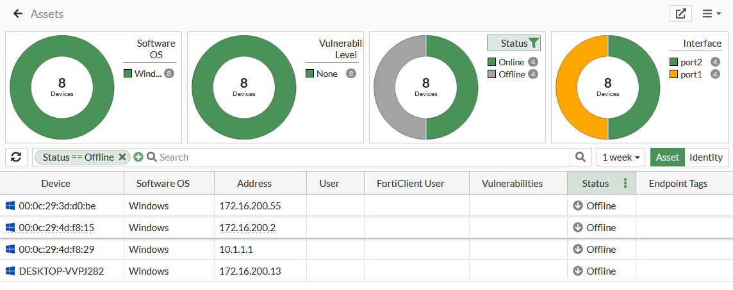Toggle the Offline legend entry
Screen dimensions: 733x290
[511, 74]
